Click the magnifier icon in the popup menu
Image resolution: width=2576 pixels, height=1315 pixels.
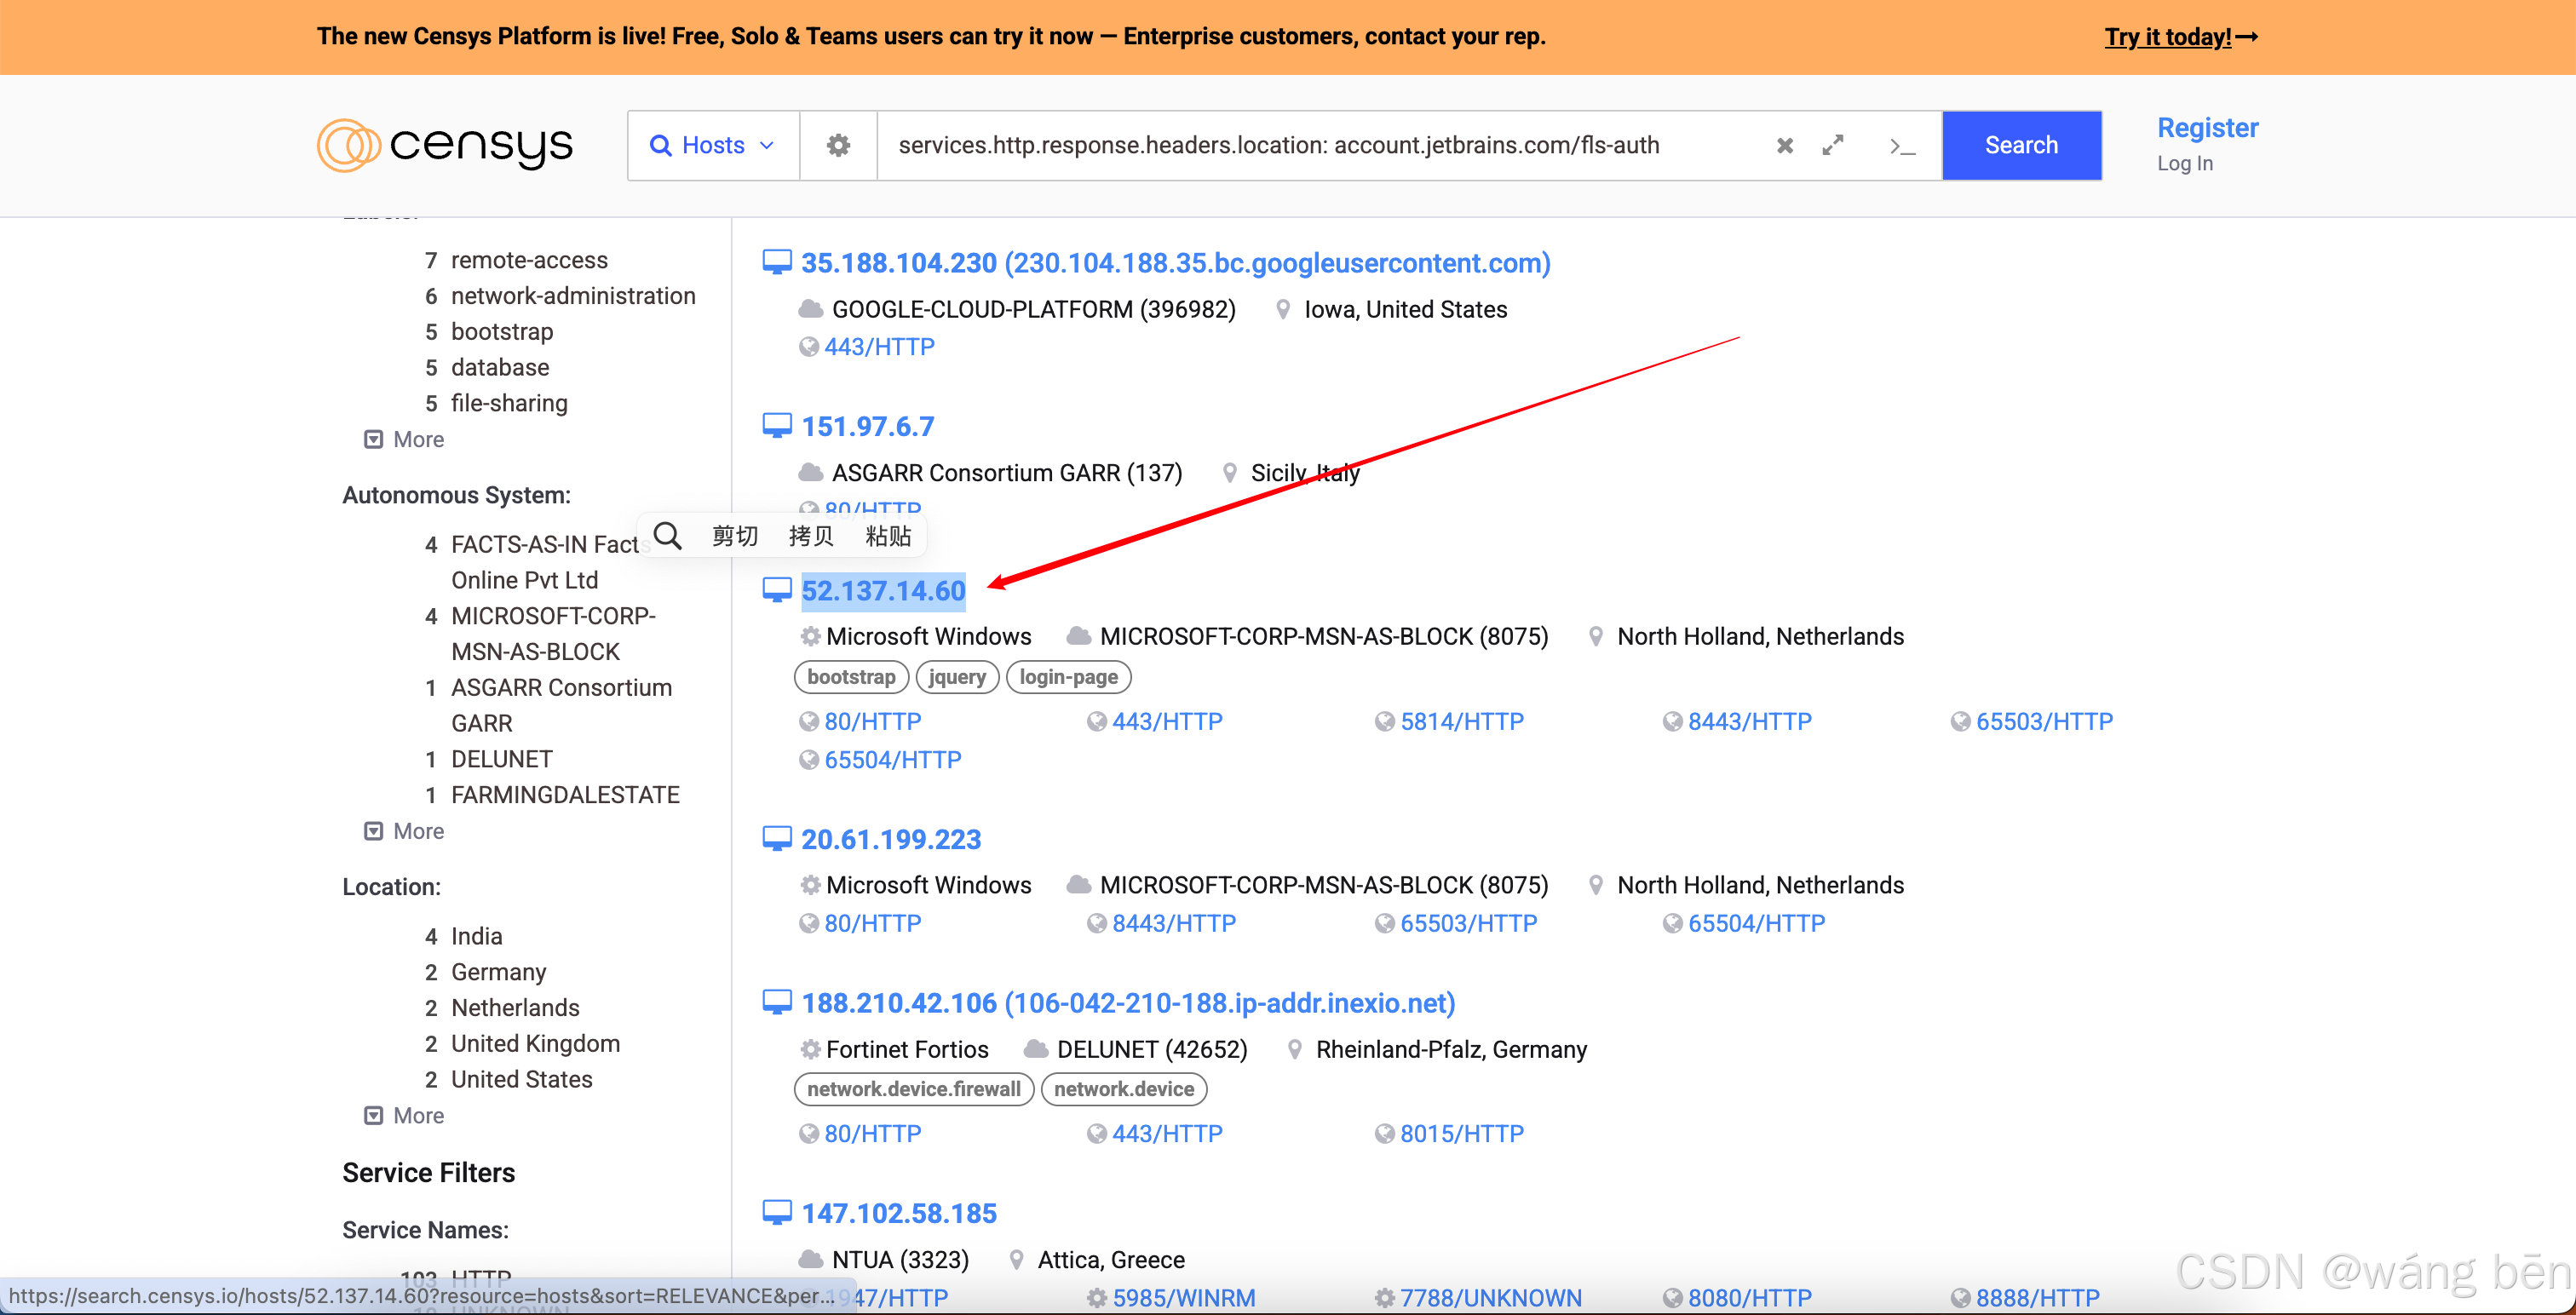tap(668, 536)
